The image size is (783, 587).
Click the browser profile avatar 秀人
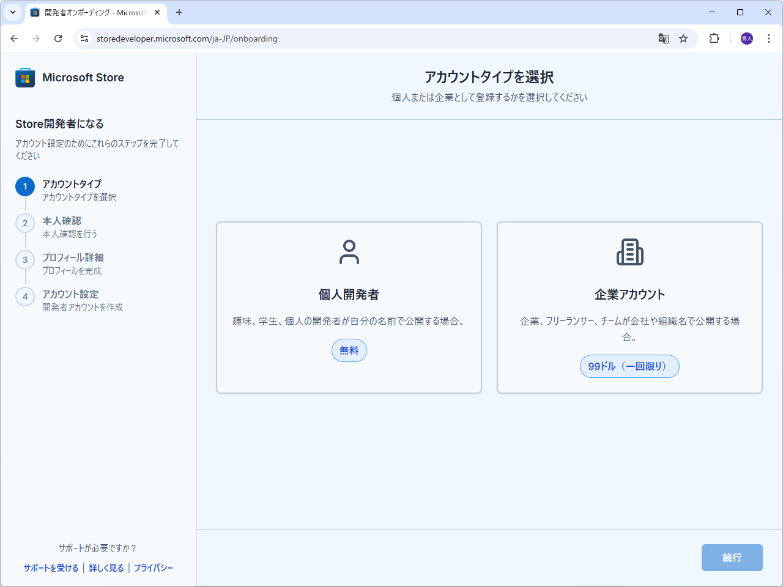[x=746, y=39]
